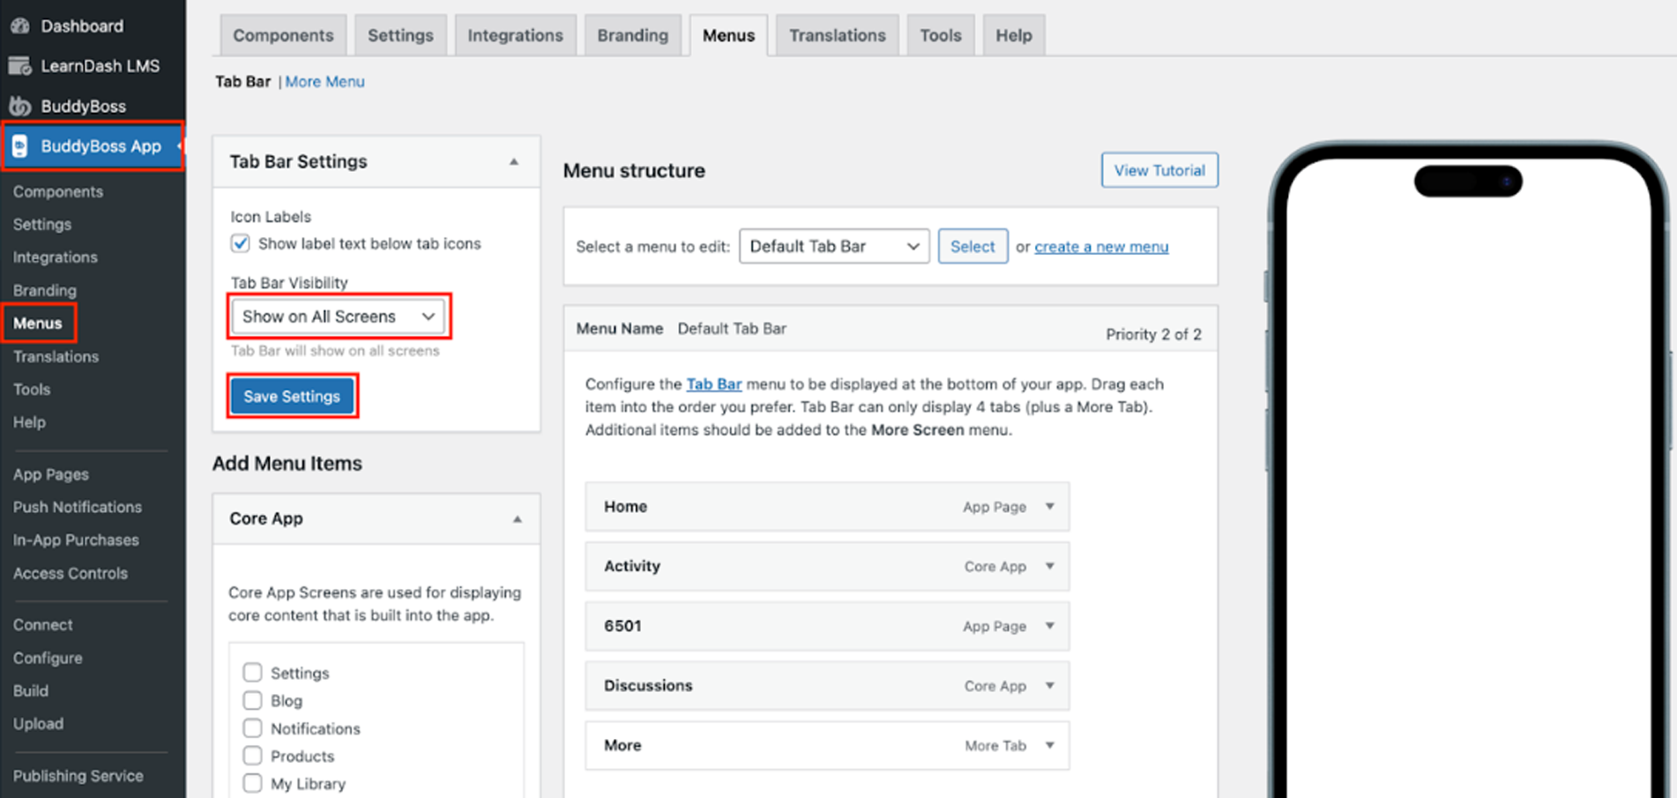Click the Save Settings button

pyautogui.click(x=292, y=396)
